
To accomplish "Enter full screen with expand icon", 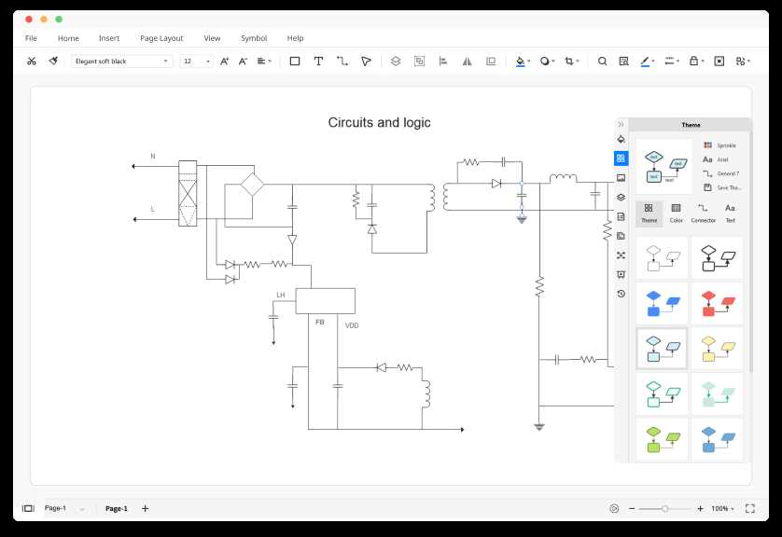I will click(750, 509).
